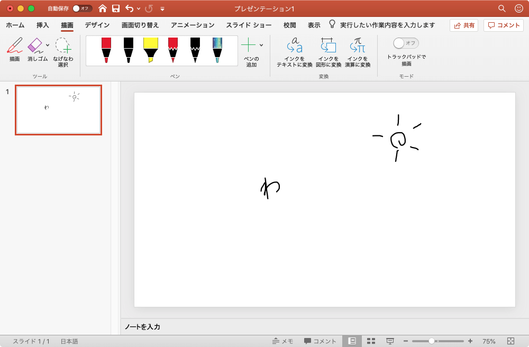Click the Undo arrow icon
529x347 pixels.
click(129, 8)
